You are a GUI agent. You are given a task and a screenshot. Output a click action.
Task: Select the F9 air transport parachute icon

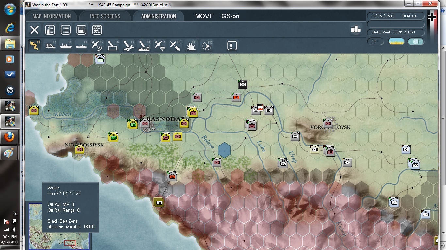160,46
